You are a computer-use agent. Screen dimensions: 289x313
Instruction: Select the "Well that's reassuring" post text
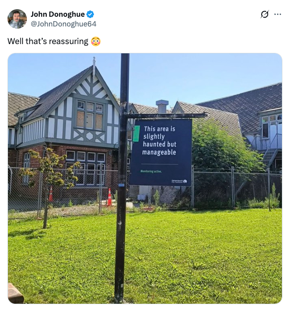48,41
